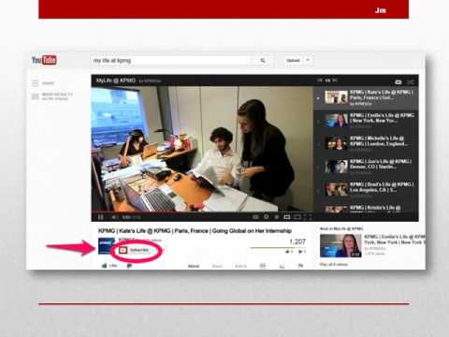
Task: Click the like/dislike ratio bar
Action: (x=278, y=248)
